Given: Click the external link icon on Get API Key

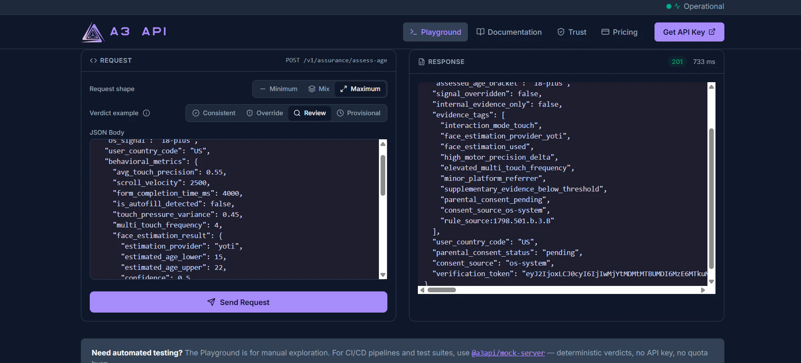Looking at the screenshot, I should tap(712, 32).
